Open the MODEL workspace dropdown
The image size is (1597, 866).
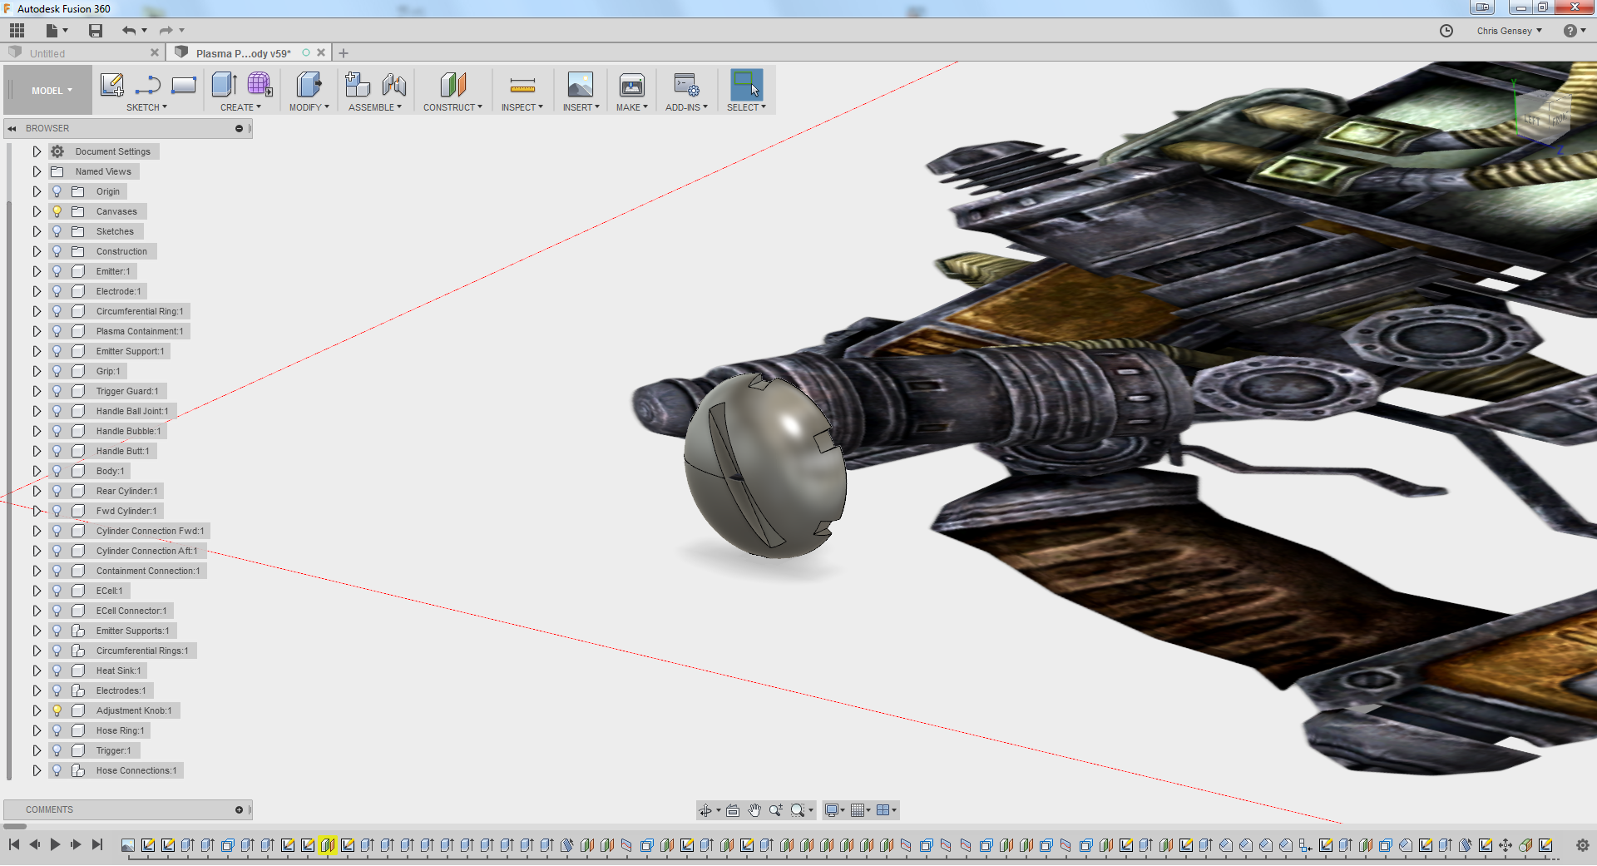click(52, 91)
